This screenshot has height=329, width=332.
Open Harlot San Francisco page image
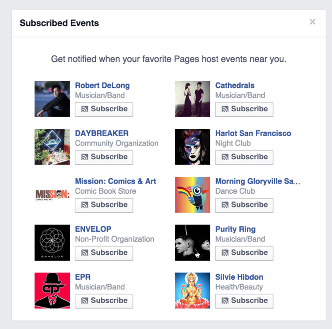(192, 147)
